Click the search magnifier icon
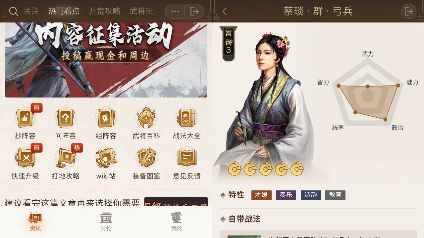The height and width of the screenshot is (238, 424). [x=13, y=11]
